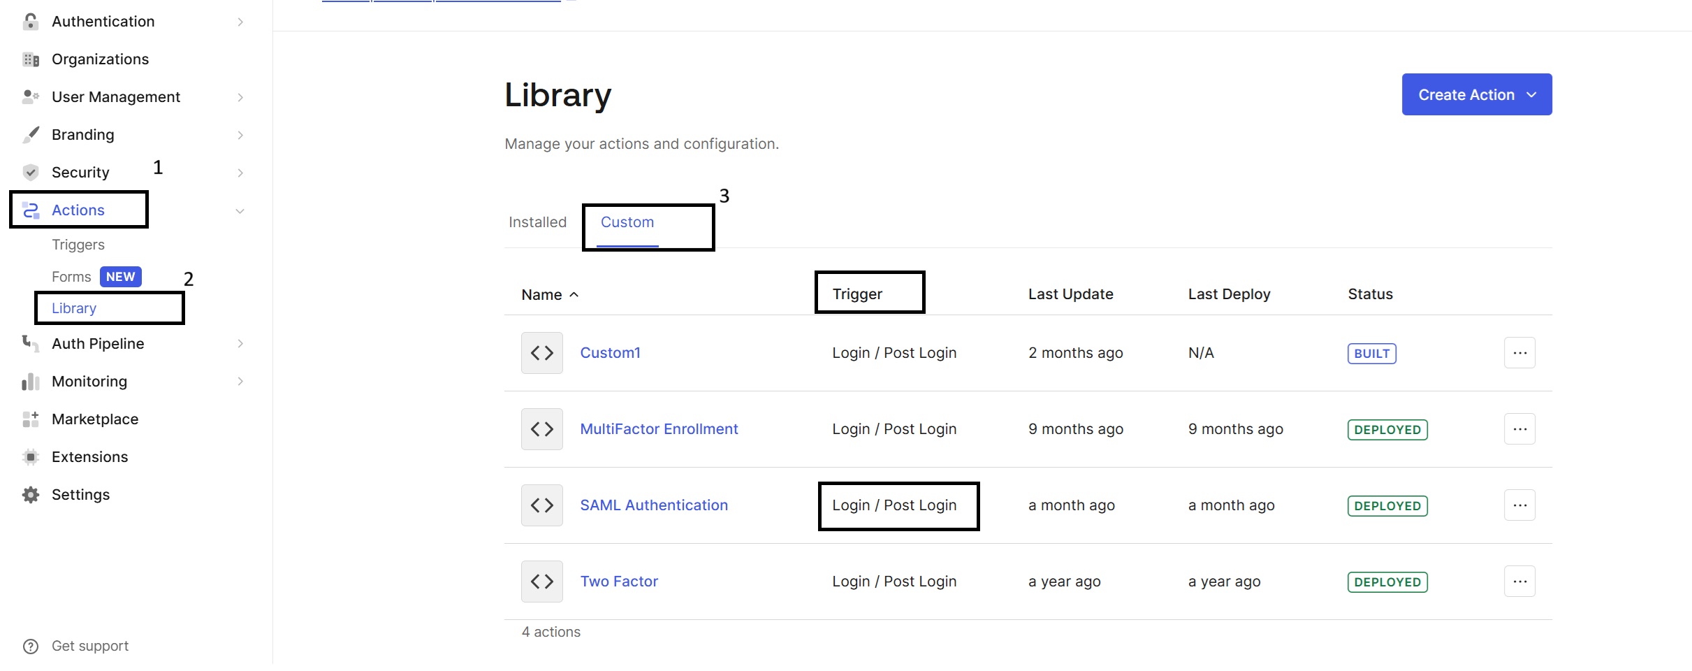Open the three-dot menu for Two Factor

1519,582
